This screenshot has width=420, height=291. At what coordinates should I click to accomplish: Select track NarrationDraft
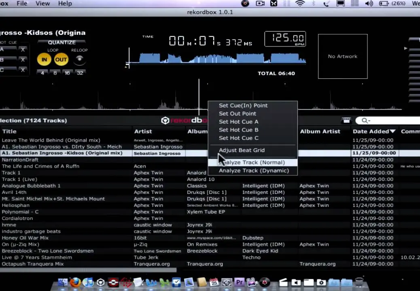point(20,160)
